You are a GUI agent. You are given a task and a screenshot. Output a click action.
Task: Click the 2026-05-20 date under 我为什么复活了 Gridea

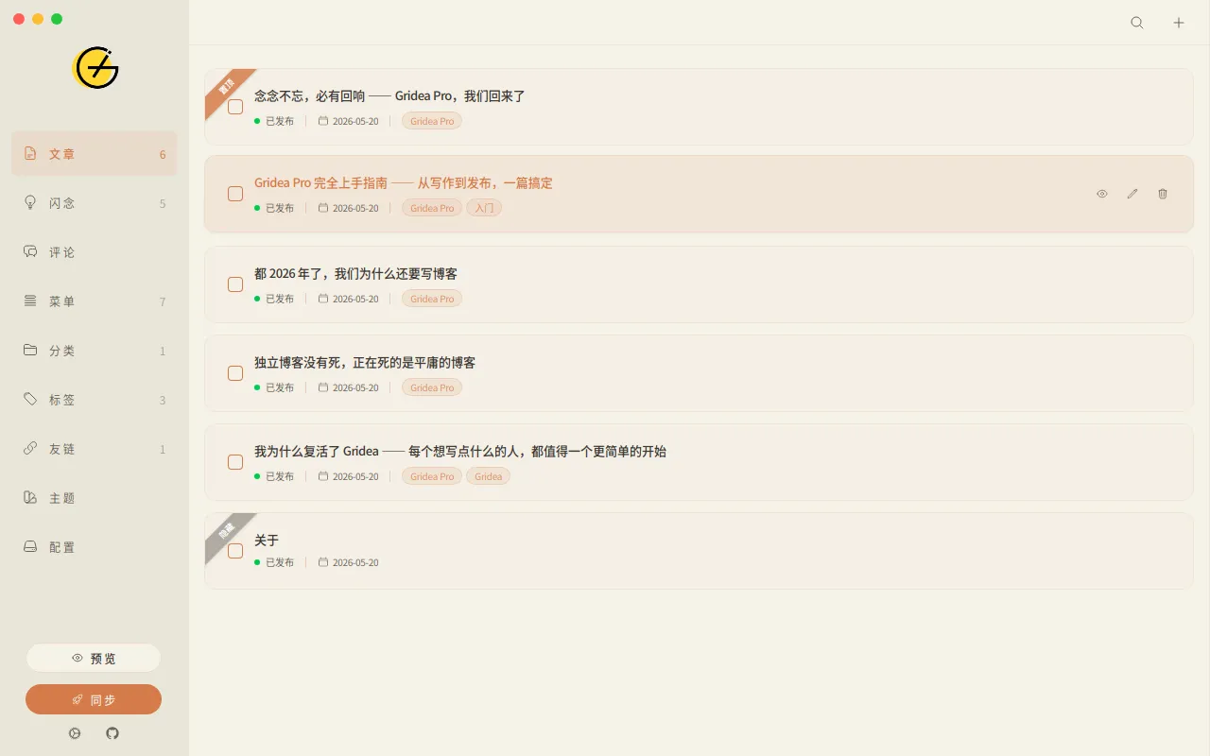point(348,476)
